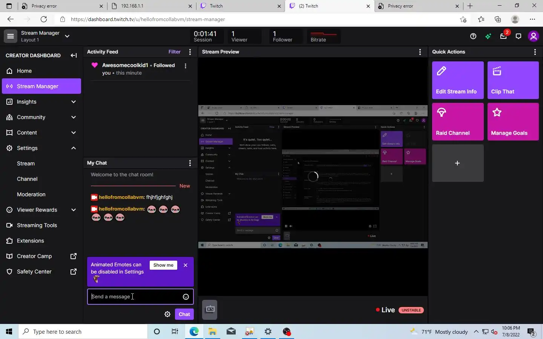Open Manage Goals quick action

[513, 122]
